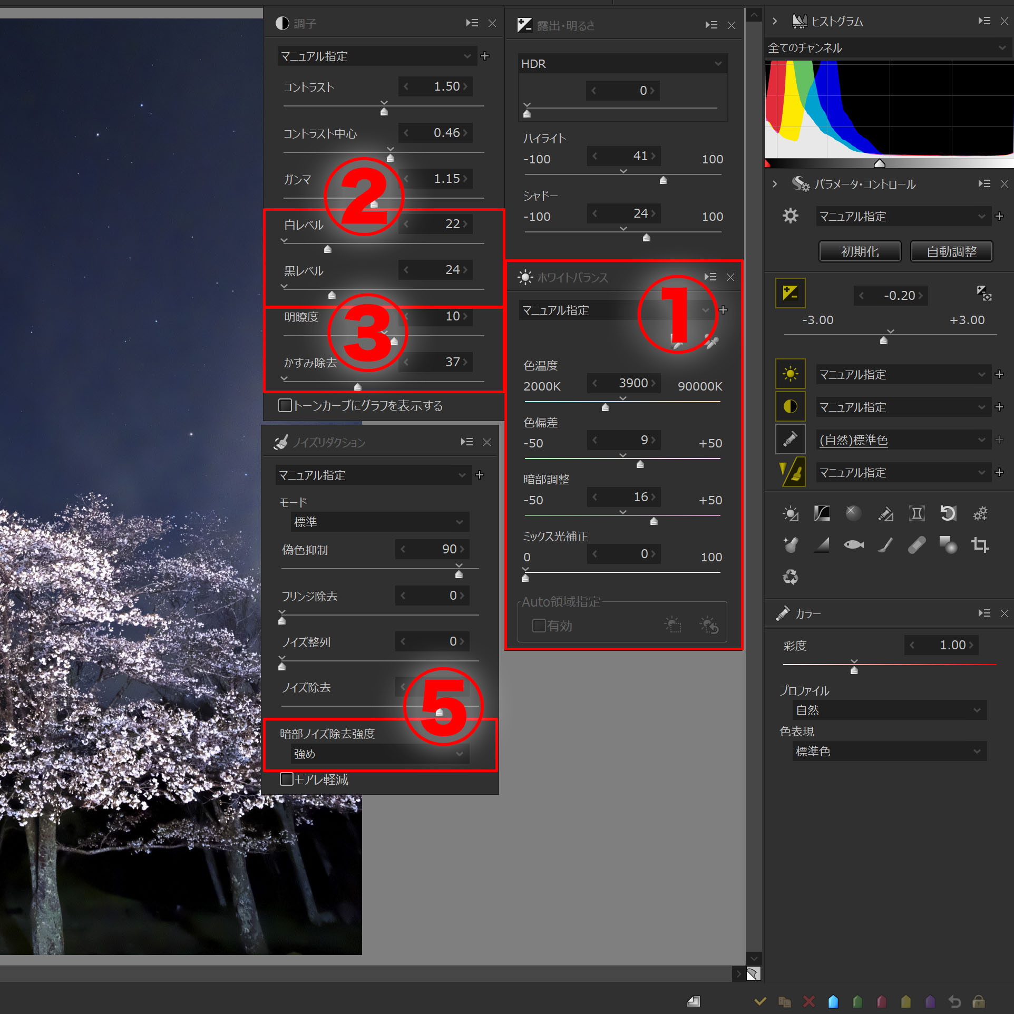Toggle the モアレ軽減 checkbox
This screenshot has width=1014, height=1014.
tap(287, 779)
